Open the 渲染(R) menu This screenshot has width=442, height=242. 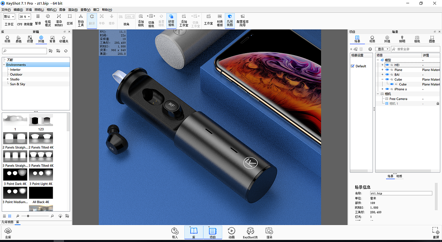pyautogui.click(x=73, y=10)
